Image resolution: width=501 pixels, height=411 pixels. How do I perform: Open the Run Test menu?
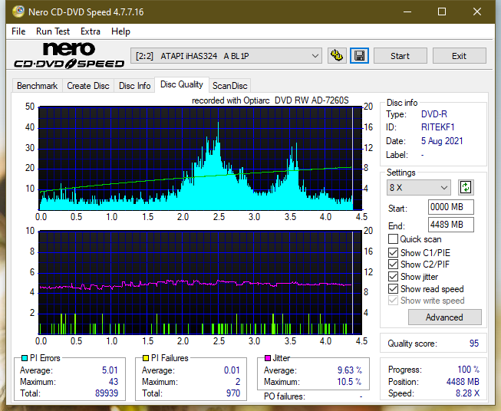(53, 31)
